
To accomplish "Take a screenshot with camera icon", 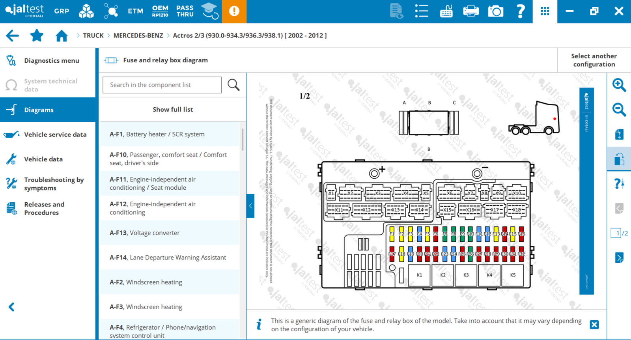I will pos(496,11).
